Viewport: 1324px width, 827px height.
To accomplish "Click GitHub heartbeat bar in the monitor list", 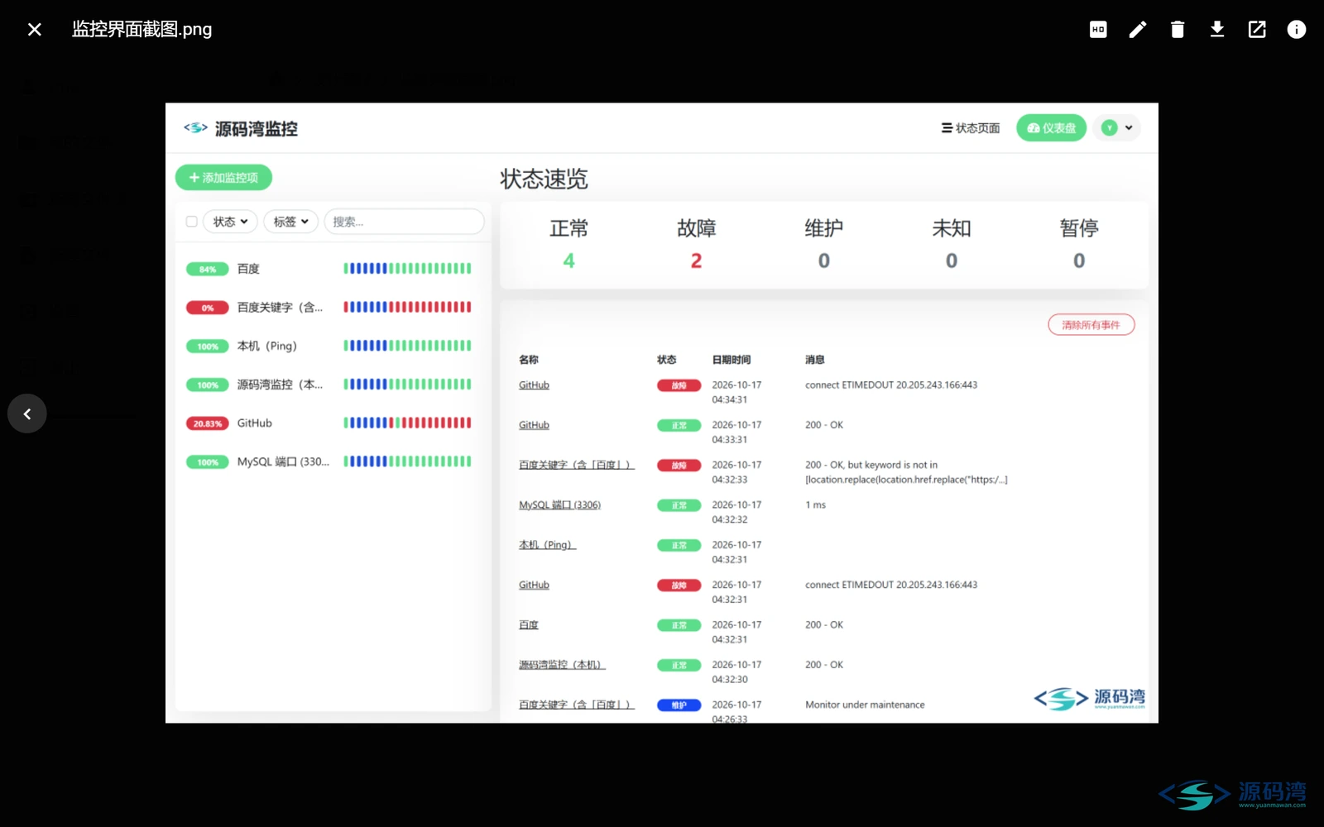I will point(407,423).
